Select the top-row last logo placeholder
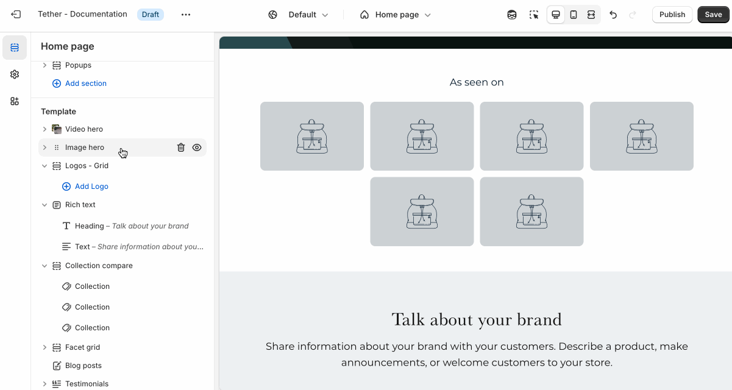This screenshot has height=390, width=732. pyautogui.click(x=642, y=136)
